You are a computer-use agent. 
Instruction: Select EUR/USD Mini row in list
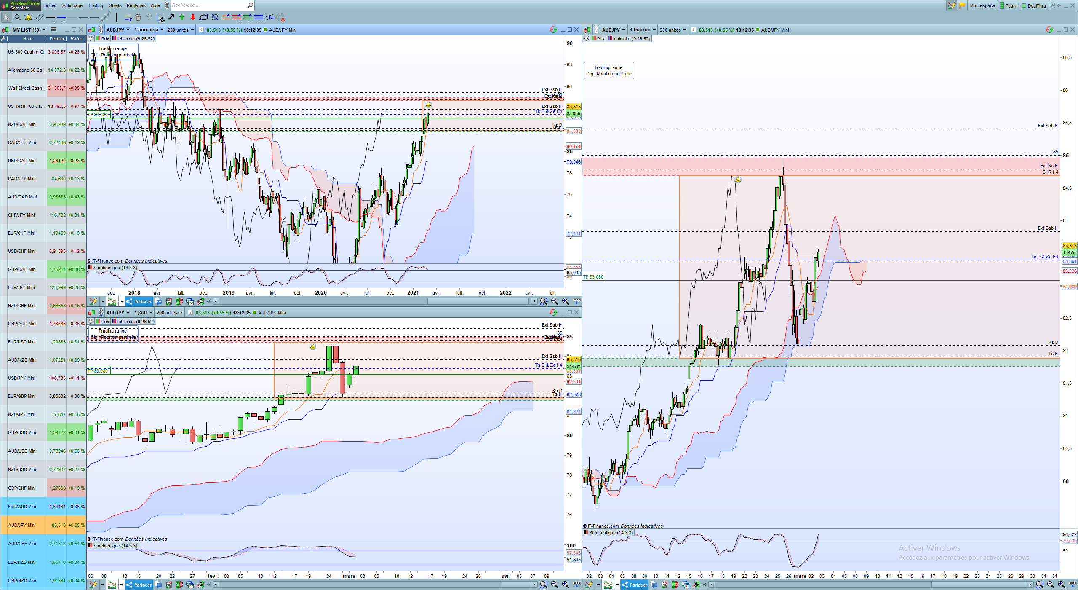tap(43, 342)
